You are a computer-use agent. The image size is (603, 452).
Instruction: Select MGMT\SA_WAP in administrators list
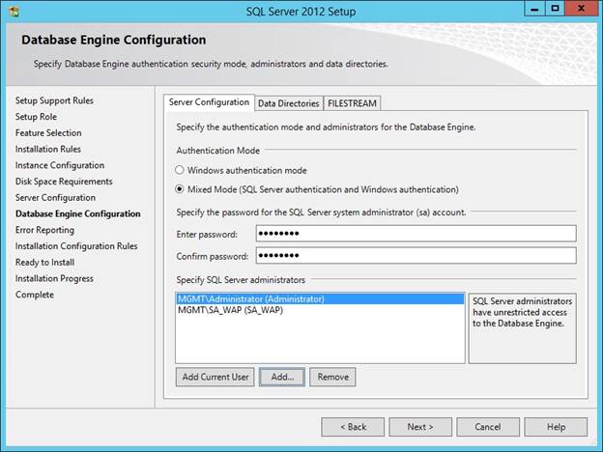(x=320, y=310)
